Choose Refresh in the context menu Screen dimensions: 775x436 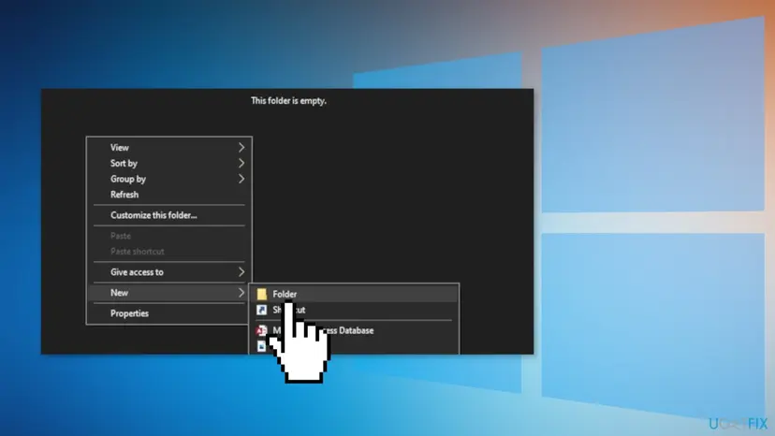169,195
